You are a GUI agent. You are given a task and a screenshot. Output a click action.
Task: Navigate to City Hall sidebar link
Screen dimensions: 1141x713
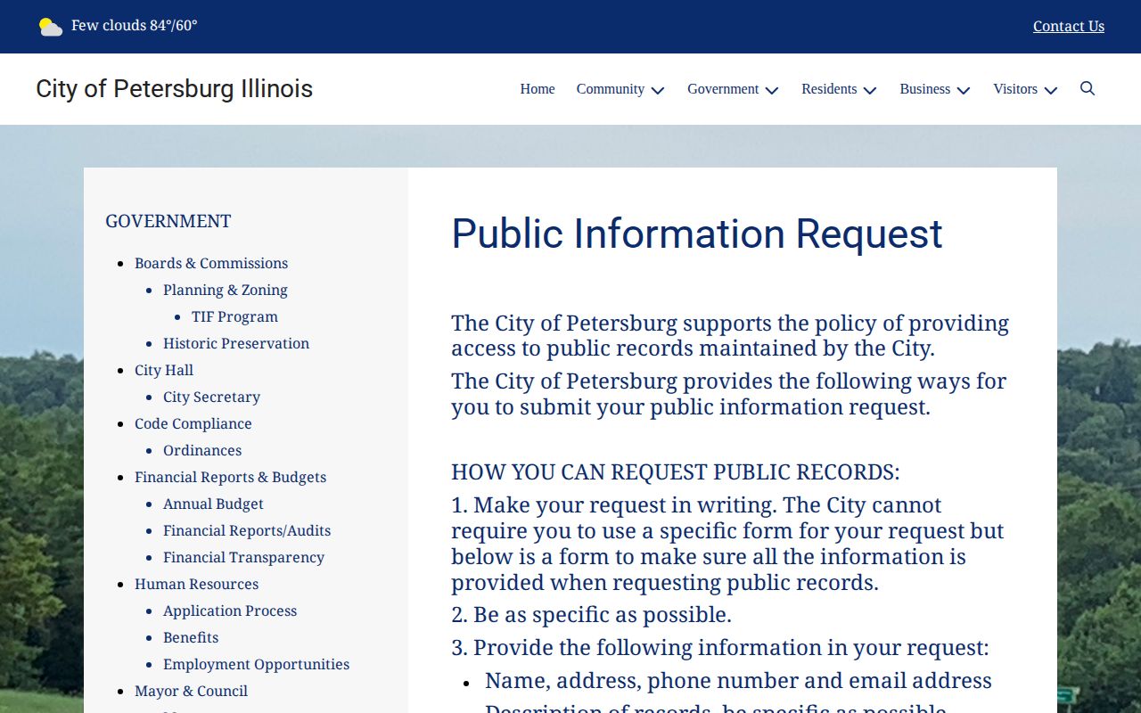pyautogui.click(x=164, y=371)
